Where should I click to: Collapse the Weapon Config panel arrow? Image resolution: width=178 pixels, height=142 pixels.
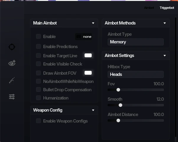click(93, 110)
